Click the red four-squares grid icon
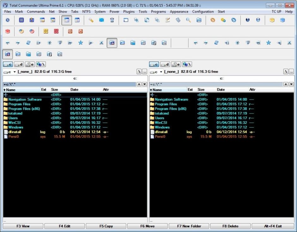 click(x=56, y=31)
